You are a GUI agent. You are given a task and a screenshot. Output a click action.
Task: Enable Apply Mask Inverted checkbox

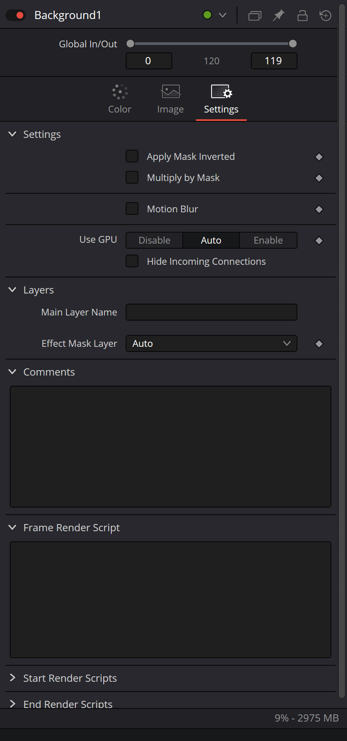pyautogui.click(x=132, y=156)
